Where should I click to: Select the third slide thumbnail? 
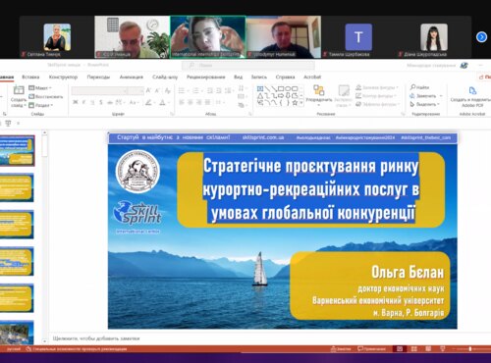[16, 225]
